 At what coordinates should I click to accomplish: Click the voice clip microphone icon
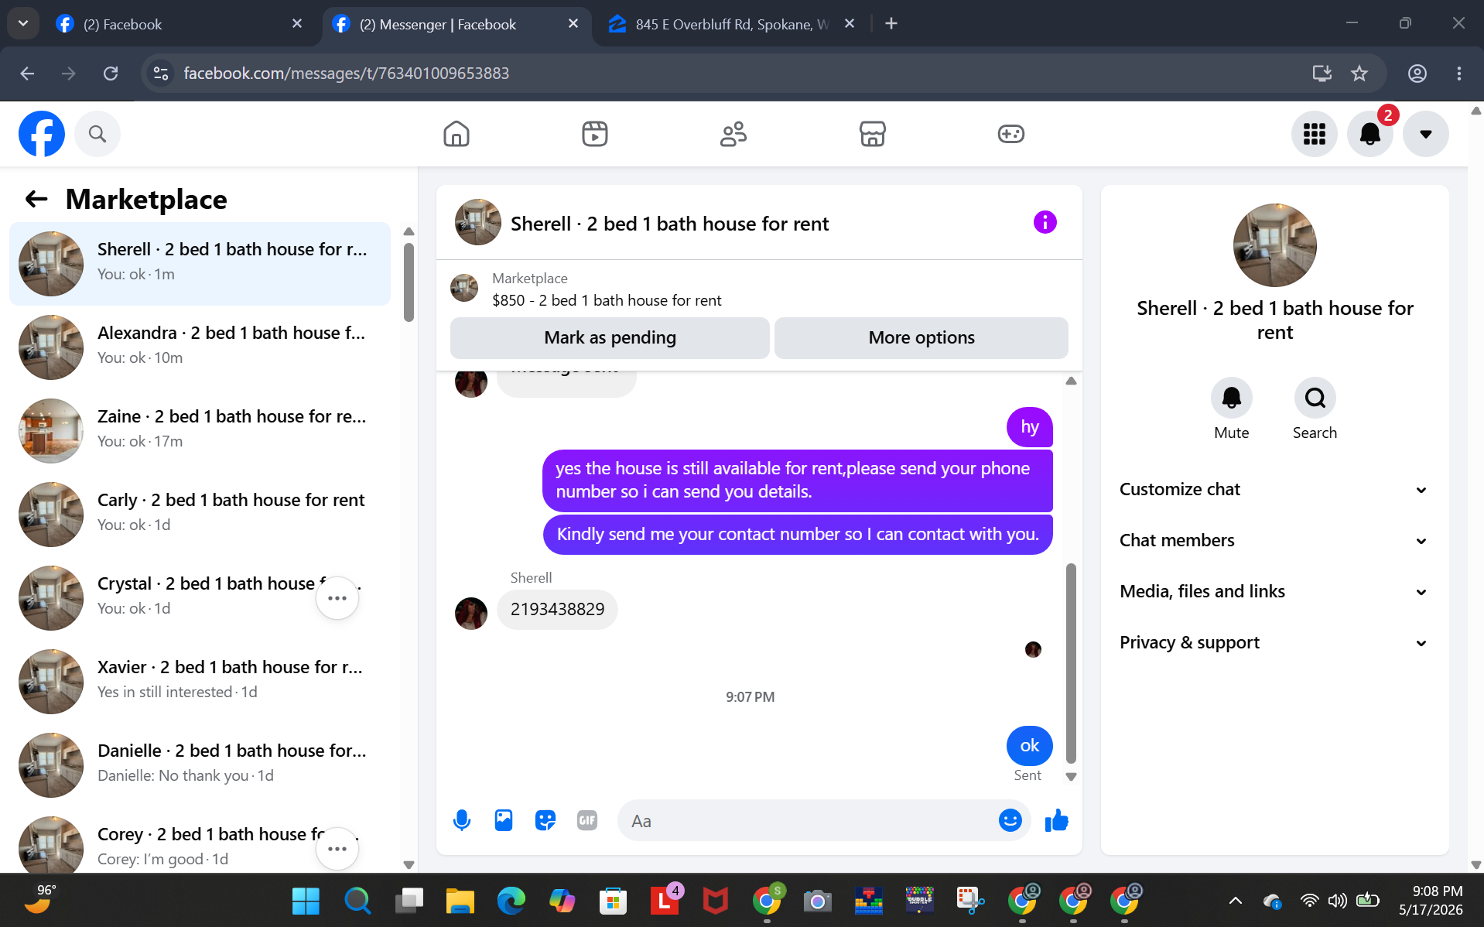click(462, 820)
